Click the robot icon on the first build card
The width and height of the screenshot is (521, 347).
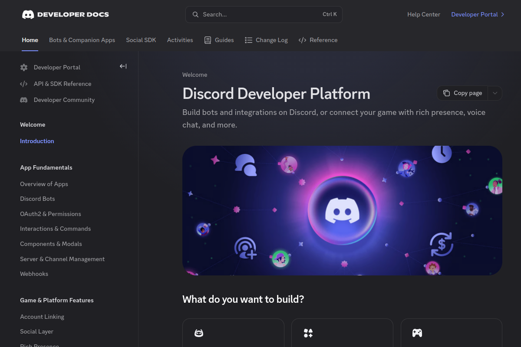(199, 333)
